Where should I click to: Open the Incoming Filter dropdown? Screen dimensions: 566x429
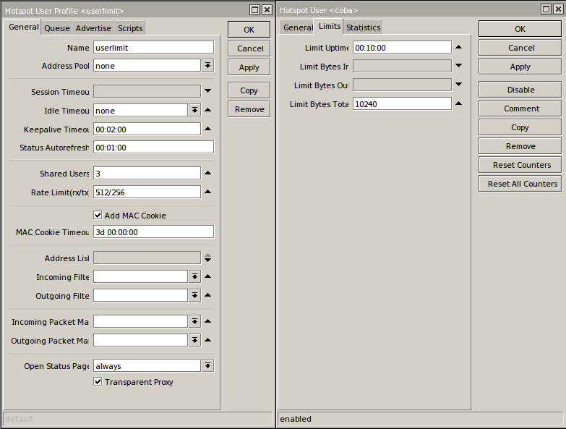[195, 276]
